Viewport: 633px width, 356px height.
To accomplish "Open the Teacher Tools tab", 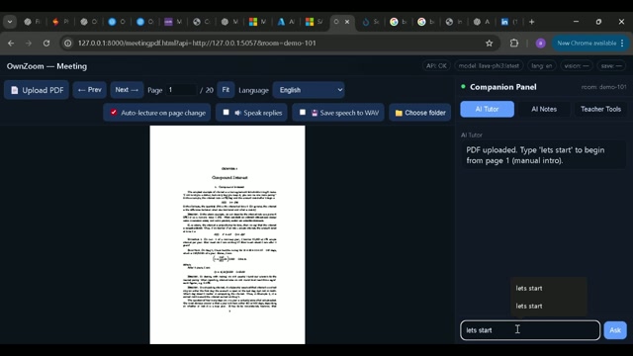I will pyautogui.click(x=600, y=109).
